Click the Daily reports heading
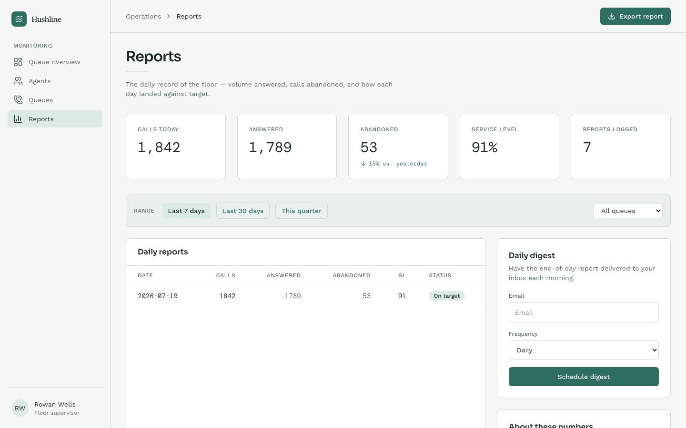The image size is (686, 428). [163, 252]
